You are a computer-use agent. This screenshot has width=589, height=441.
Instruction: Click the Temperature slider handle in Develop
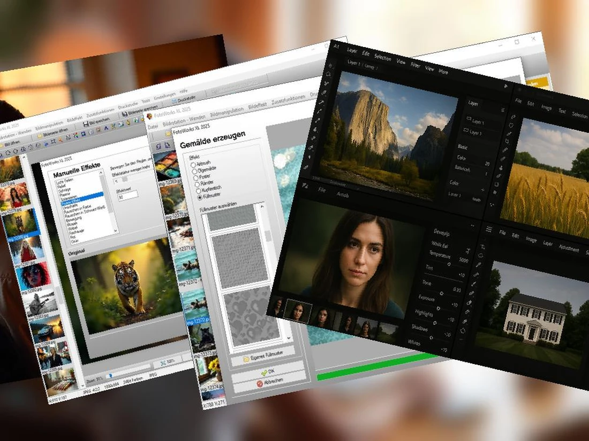449,265
